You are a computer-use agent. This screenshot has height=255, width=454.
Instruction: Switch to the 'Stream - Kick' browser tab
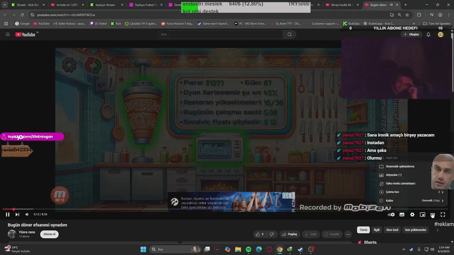(27, 5)
